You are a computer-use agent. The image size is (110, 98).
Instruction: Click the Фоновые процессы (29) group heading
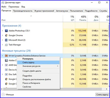(x=16, y=51)
